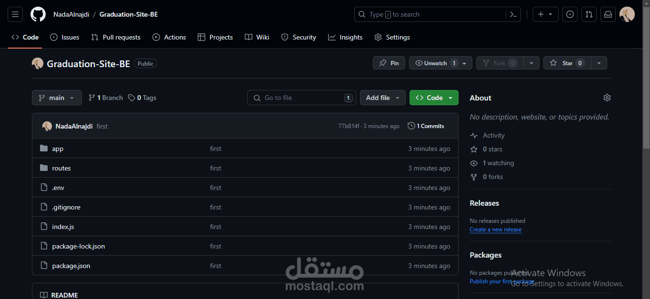Open the pull requests icon in header
Screen dimensions: 650x299
589,14
